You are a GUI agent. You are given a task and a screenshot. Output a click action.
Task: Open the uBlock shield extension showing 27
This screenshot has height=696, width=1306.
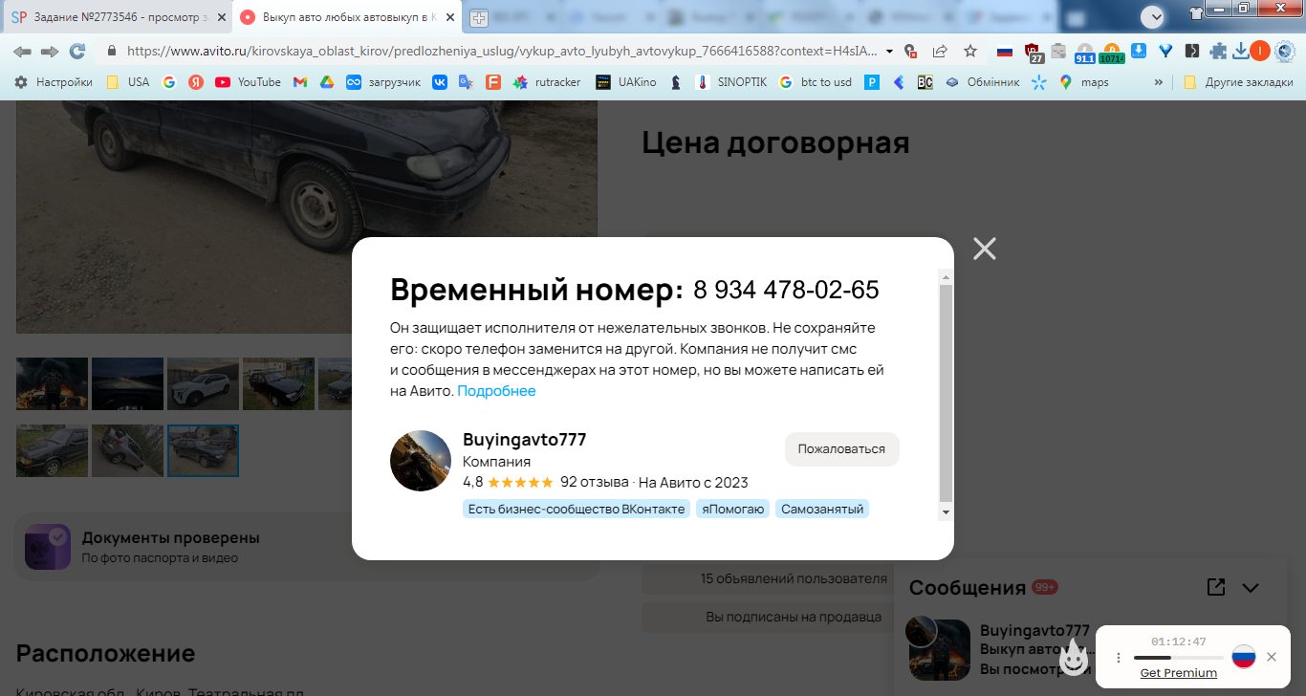coord(1033,53)
